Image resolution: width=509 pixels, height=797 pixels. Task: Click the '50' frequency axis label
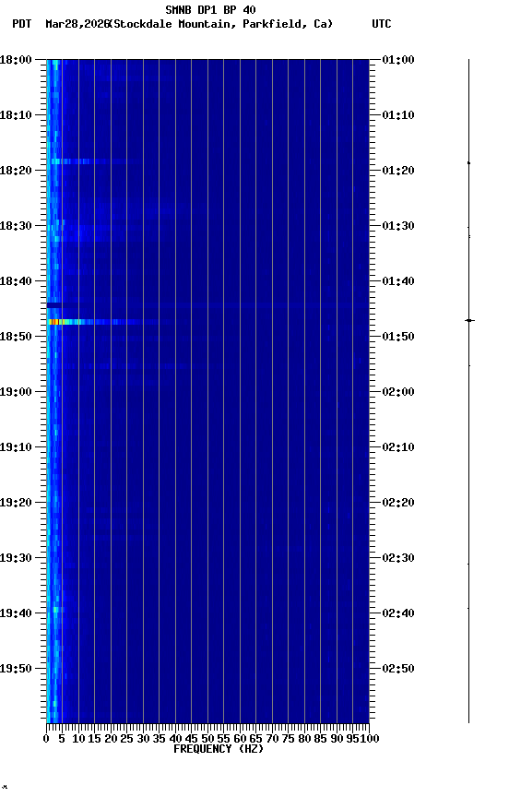click(207, 739)
